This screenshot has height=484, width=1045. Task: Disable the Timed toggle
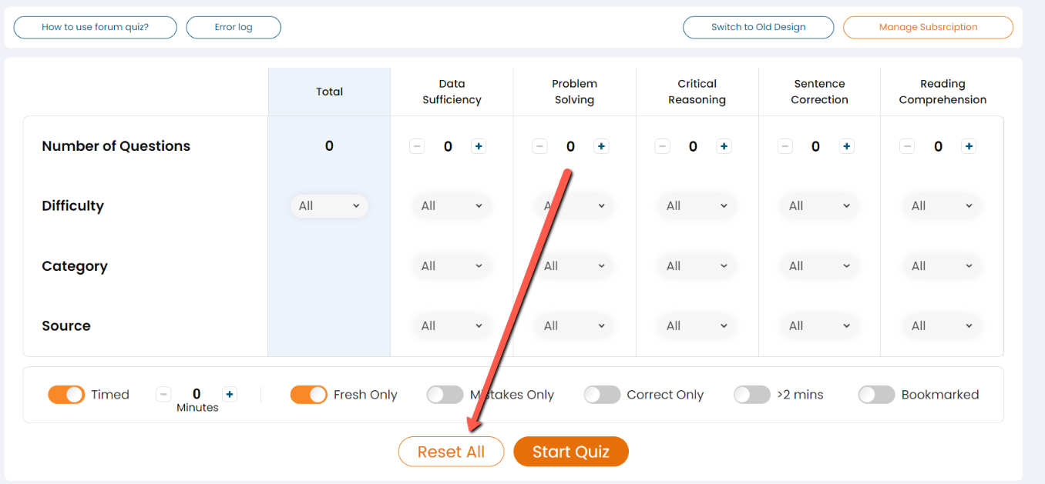66,395
